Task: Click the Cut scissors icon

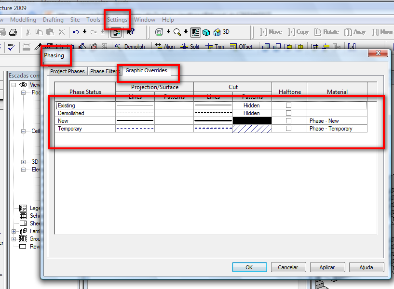Action: [x=28, y=32]
